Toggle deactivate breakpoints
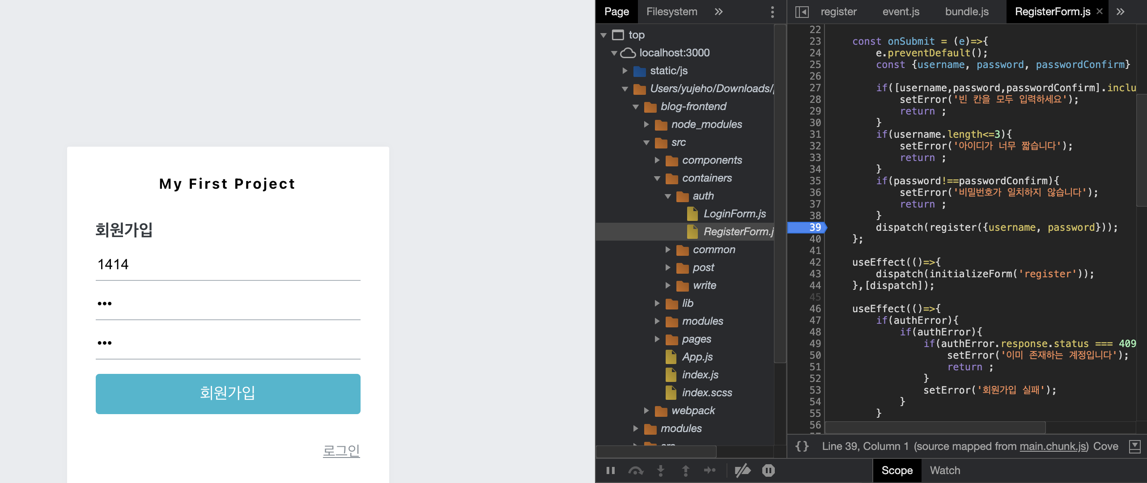 click(743, 470)
